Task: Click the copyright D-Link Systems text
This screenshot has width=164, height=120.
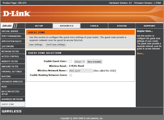Action: tap(82, 118)
